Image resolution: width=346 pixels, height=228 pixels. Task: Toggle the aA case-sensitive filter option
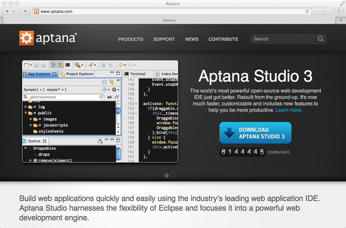tap(110, 97)
